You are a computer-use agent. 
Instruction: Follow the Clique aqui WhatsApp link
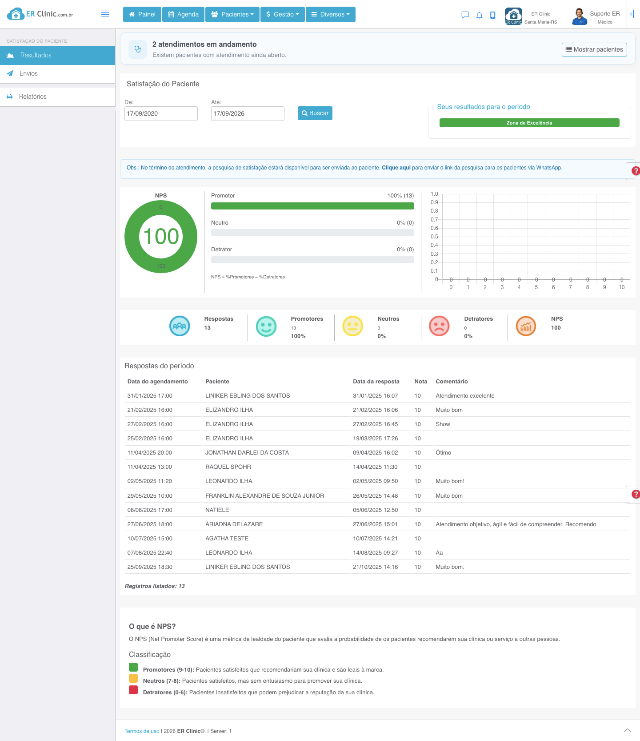click(x=396, y=168)
